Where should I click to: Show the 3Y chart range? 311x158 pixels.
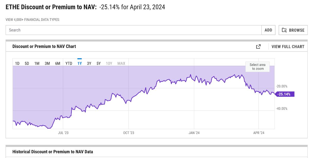coord(89,63)
